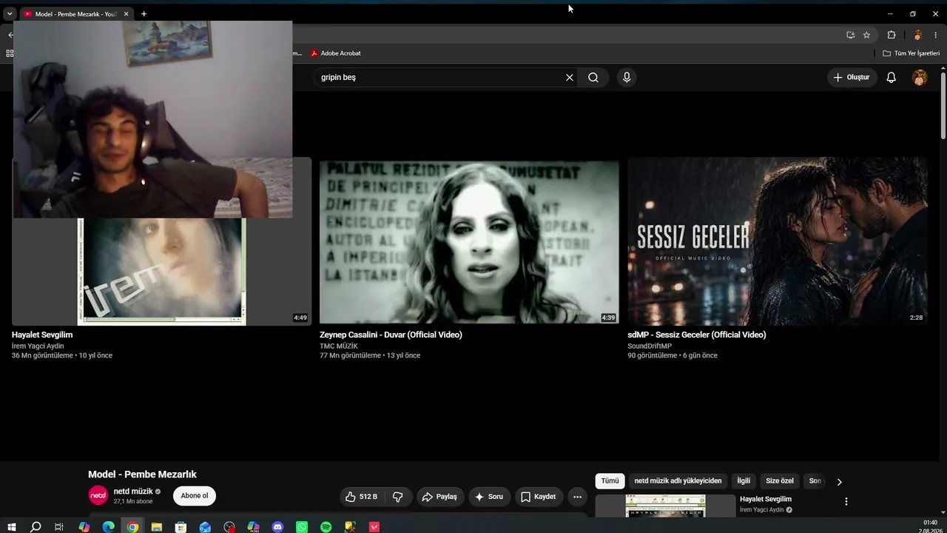This screenshot has width=947, height=533.
Task: Like the video showing 512 B
Action: [x=362, y=497]
